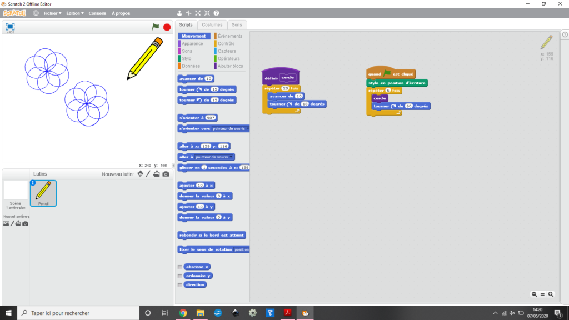Tick the ordonnée y checkbox
The image size is (569, 320).
pyautogui.click(x=179, y=276)
